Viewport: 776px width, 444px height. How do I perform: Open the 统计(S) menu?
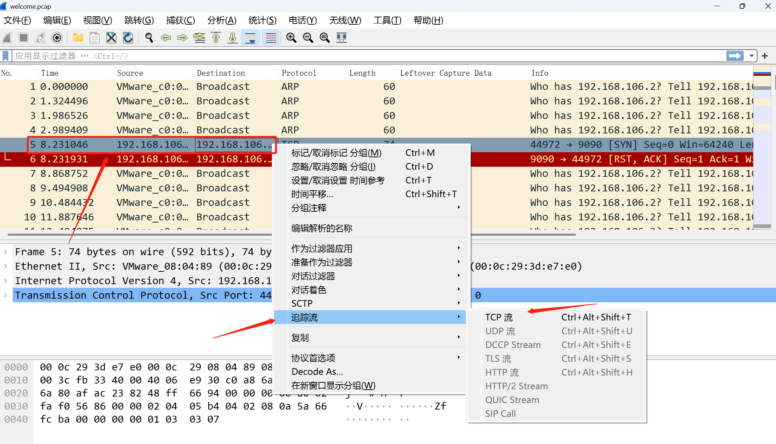click(x=262, y=20)
